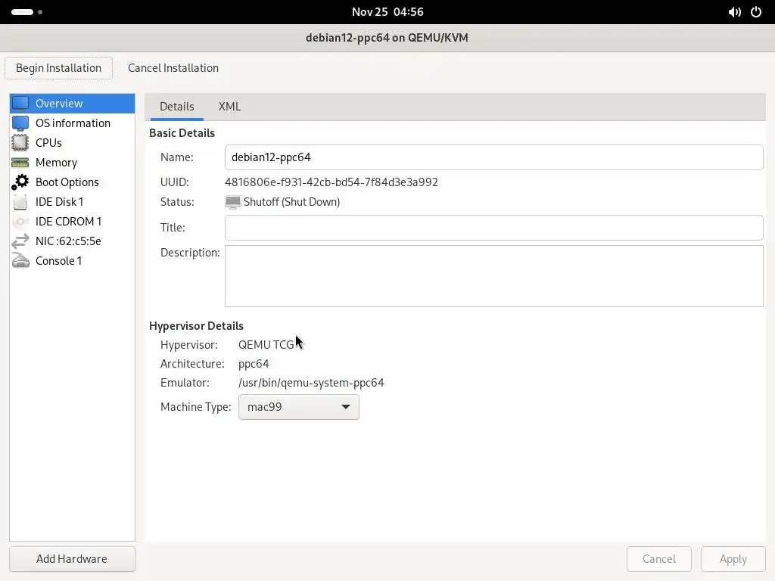The width and height of the screenshot is (775, 581).
Task: Click the empty Title input field
Action: click(x=493, y=228)
